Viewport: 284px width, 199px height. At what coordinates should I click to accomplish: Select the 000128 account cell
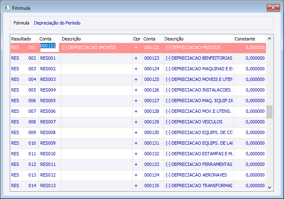pyautogui.click(x=153, y=111)
